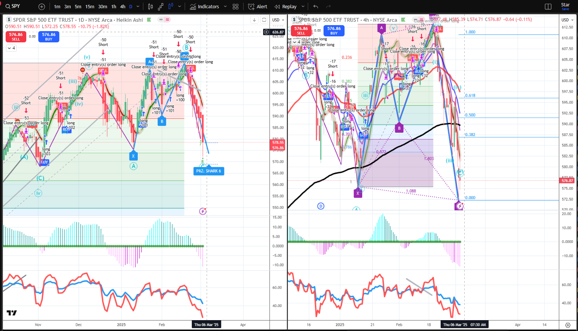
Task: Switch to the 1h timeframe
Action: click(114, 7)
